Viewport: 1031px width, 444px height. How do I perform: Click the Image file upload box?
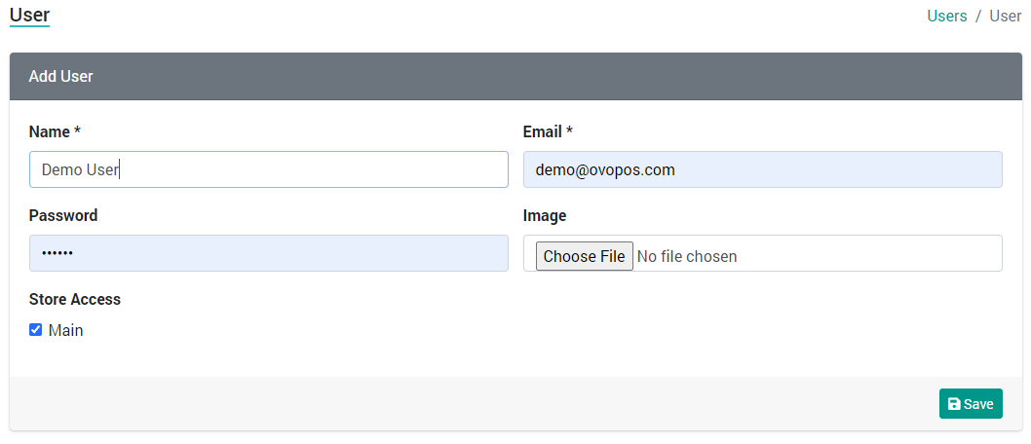(x=763, y=253)
